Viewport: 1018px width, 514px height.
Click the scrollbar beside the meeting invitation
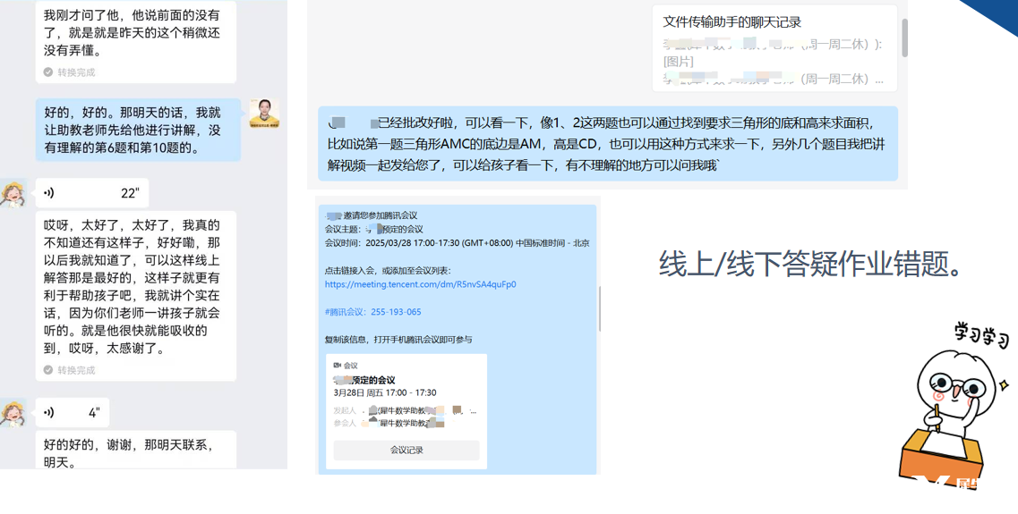(x=599, y=308)
